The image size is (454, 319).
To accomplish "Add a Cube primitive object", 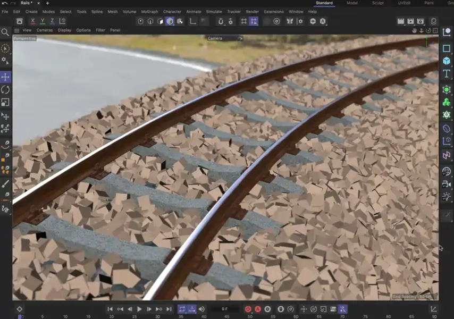I will (x=447, y=61).
